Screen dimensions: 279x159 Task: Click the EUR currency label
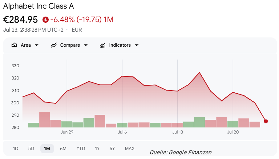pyautogui.click(x=77, y=30)
